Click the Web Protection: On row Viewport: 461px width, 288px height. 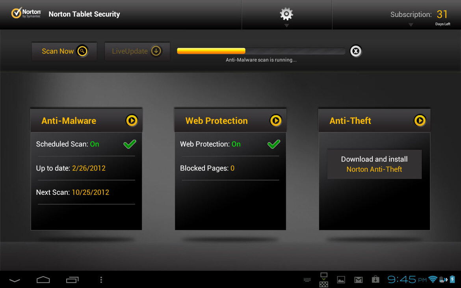230,144
